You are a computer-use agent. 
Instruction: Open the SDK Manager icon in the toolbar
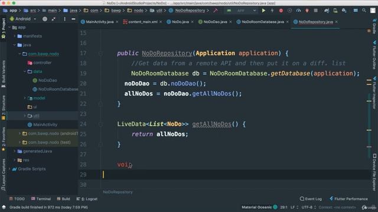pos(344,11)
